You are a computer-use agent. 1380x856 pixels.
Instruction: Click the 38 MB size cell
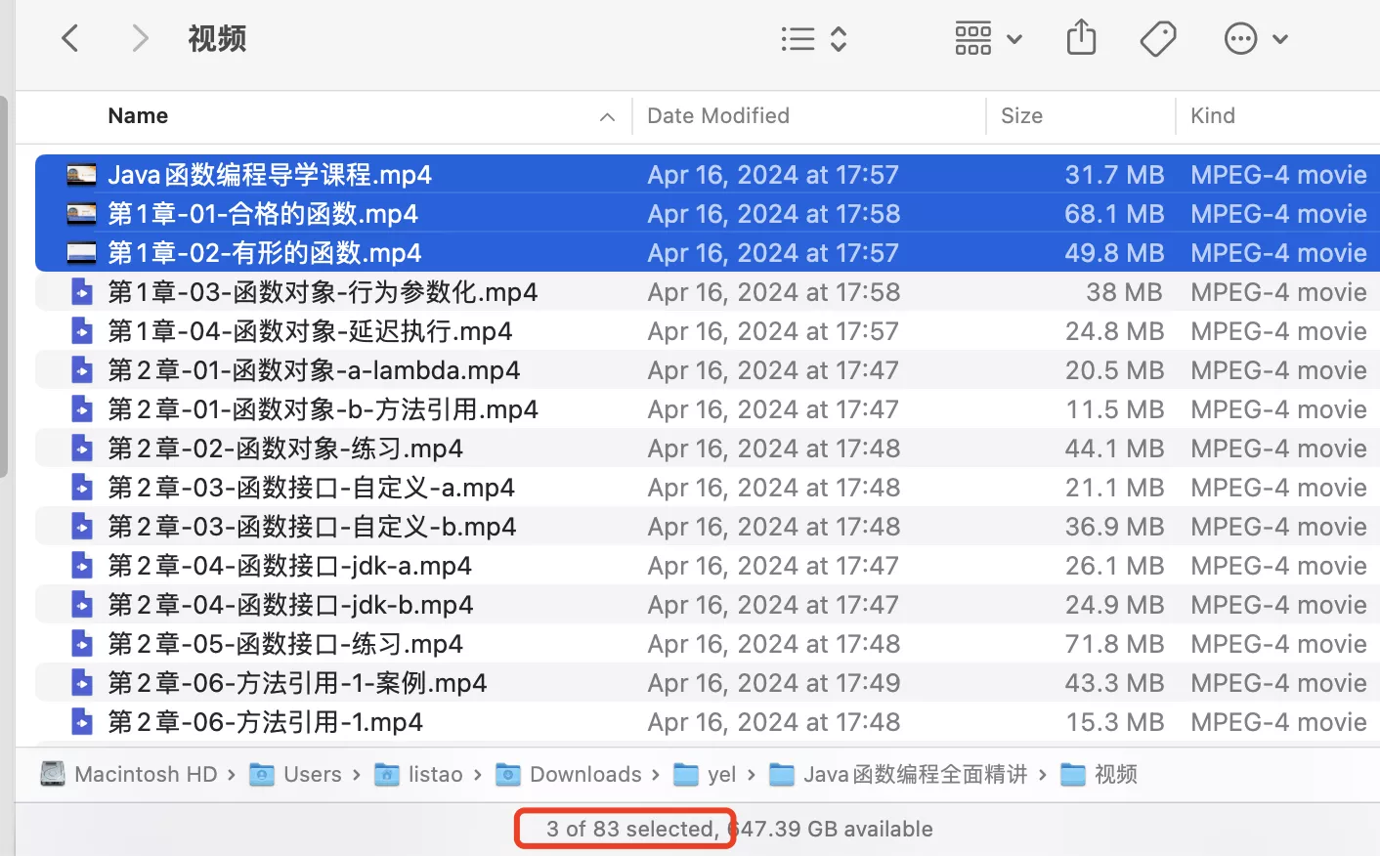1124,292
